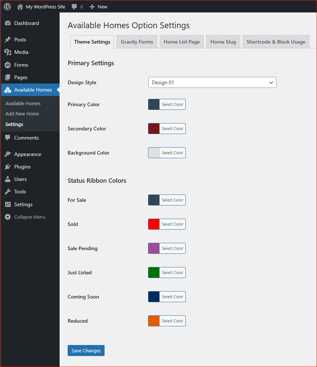Click the plus icon next to New
The width and height of the screenshot is (317, 367).
tap(92, 7)
